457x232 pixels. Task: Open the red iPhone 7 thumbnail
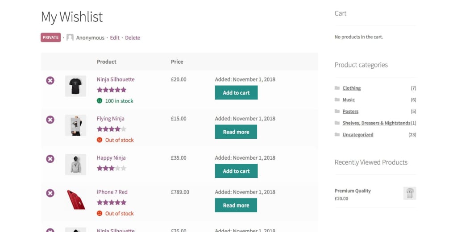pyautogui.click(x=75, y=199)
